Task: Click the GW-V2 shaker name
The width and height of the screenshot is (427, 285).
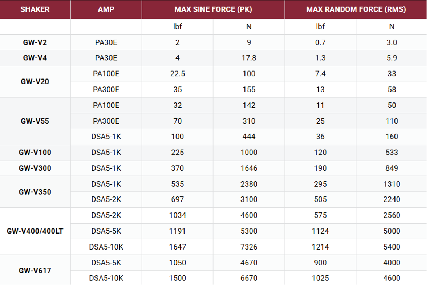Action: point(35,42)
